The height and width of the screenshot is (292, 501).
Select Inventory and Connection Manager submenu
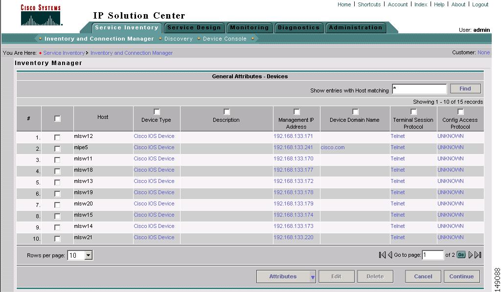[x=99, y=39]
